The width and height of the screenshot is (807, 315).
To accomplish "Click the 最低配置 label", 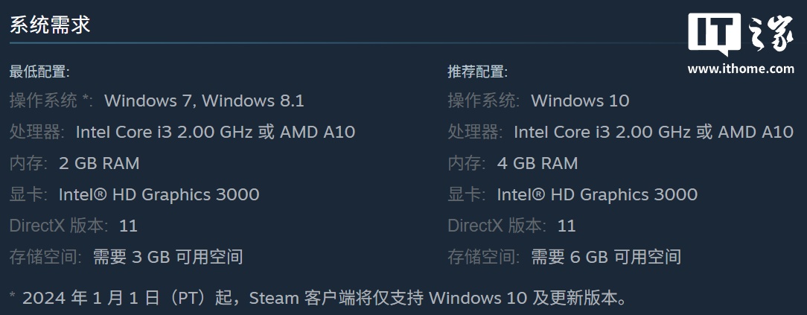I will pos(39,71).
